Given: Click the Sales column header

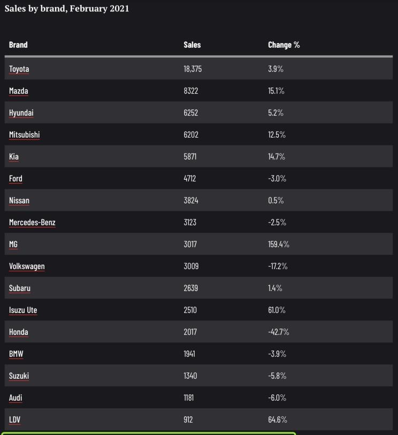Looking at the screenshot, I should [192, 44].
